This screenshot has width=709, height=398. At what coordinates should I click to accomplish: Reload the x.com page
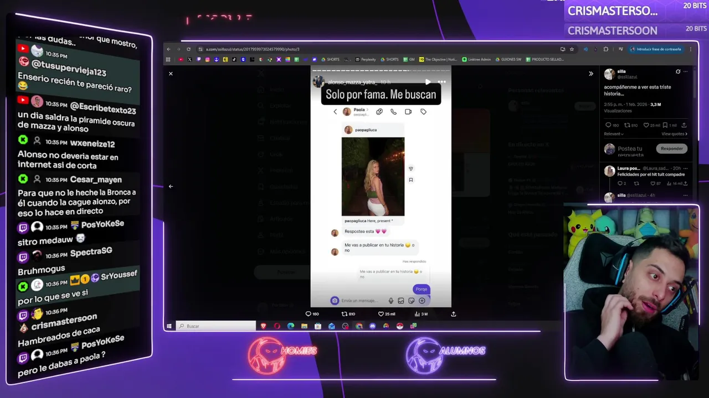pyautogui.click(x=188, y=49)
